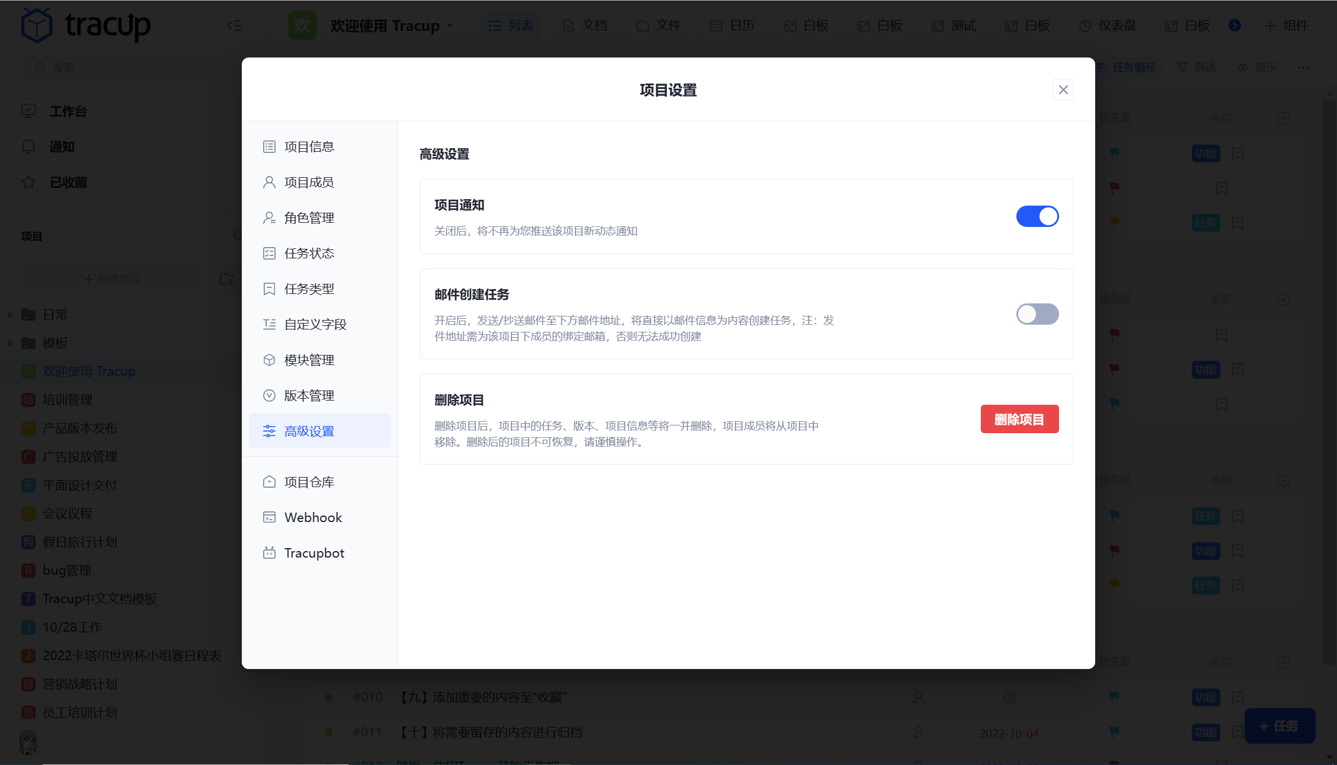Close the 项目设置 dialog
This screenshot has width=1337, height=765.
[x=1063, y=89]
